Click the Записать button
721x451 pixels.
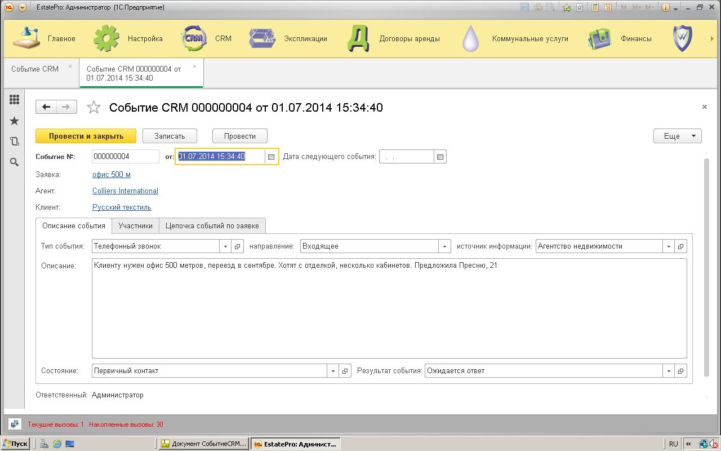(x=170, y=136)
